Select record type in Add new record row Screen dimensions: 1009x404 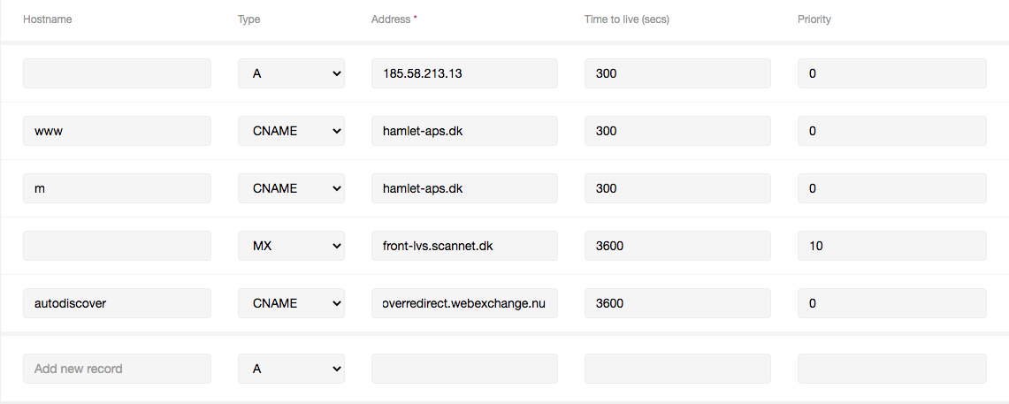click(291, 369)
